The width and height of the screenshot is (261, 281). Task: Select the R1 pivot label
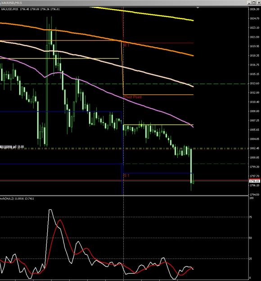coord(126,45)
